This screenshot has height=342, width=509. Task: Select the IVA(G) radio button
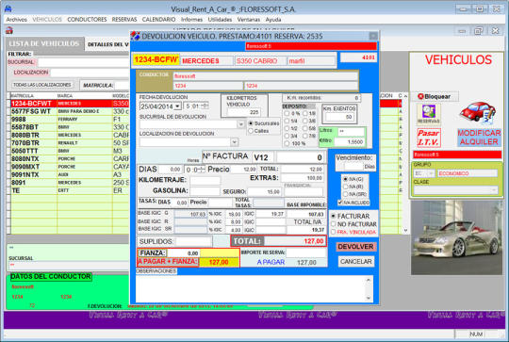click(345, 179)
